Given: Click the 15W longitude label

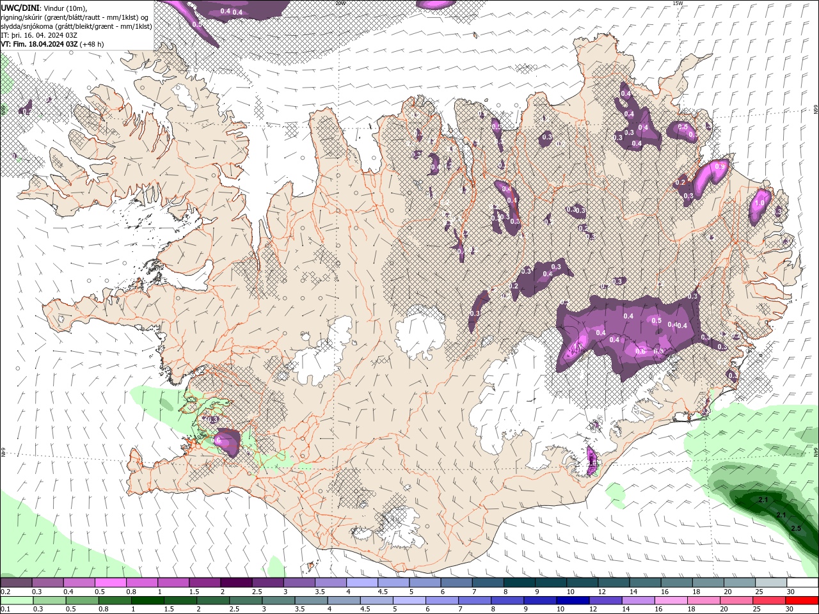Looking at the screenshot, I should tap(678, 3).
